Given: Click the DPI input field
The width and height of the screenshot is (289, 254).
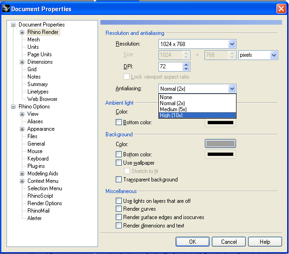Looking at the screenshot, I should 171,67.
